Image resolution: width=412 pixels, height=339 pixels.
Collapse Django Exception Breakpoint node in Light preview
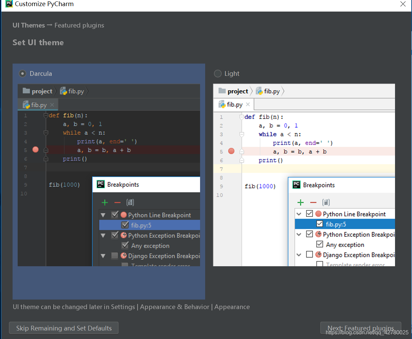pos(299,255)
